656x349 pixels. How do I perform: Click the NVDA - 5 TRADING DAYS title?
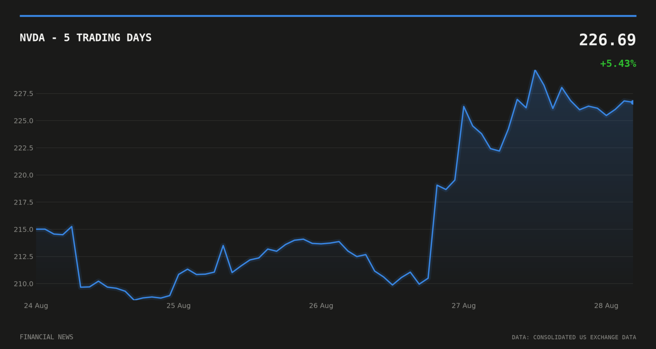coord(85,37)
